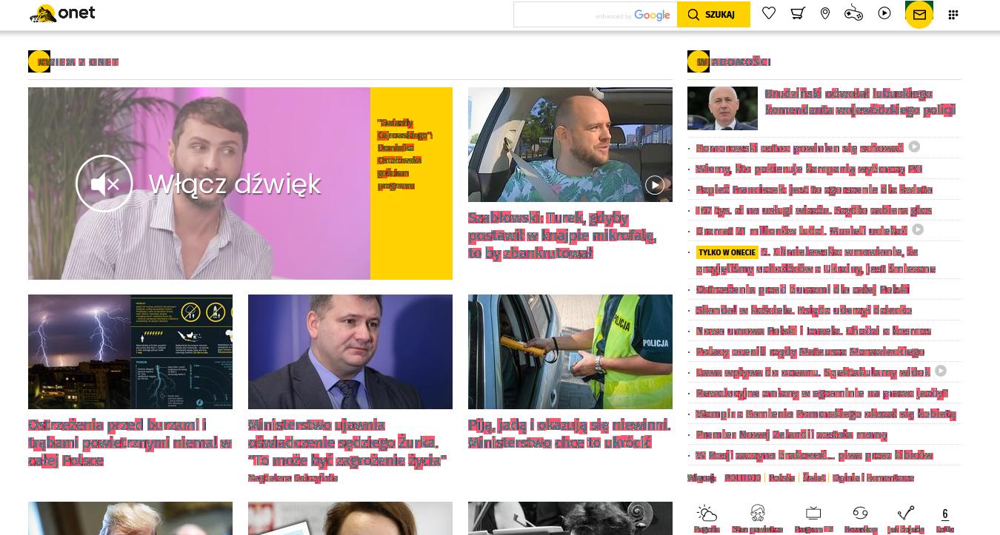
Task: Open Brudziński news thumbnail photo
Action: pos(722,108)
